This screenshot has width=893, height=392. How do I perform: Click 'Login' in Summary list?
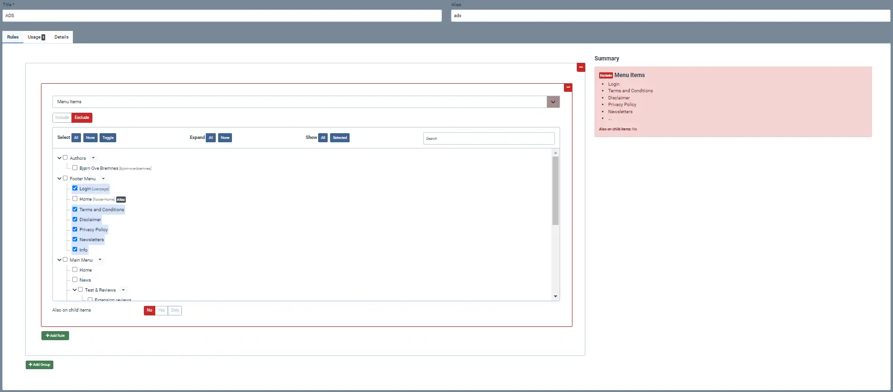(614, 84)
